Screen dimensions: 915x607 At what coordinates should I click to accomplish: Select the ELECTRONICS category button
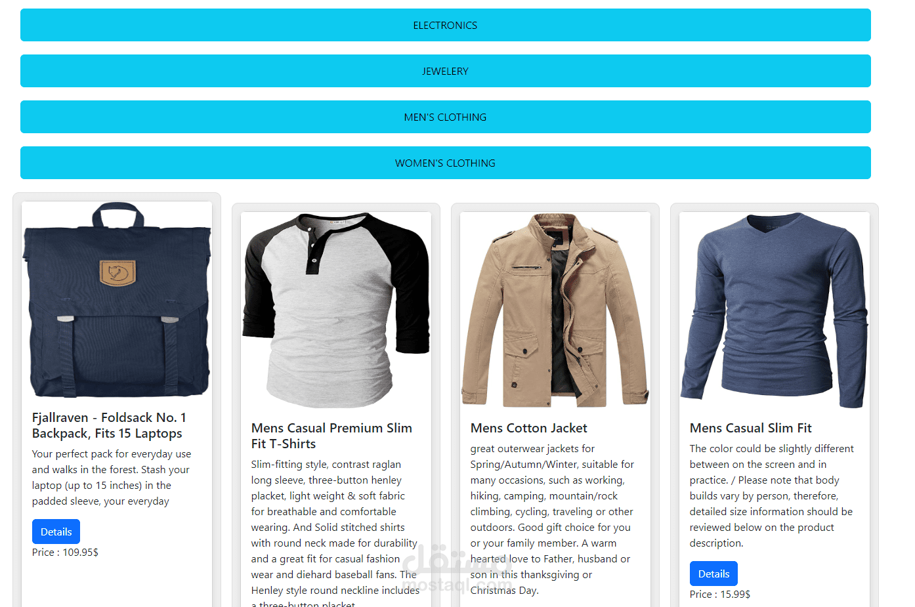pos(445,25)
